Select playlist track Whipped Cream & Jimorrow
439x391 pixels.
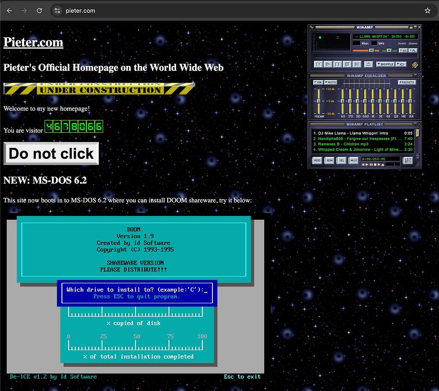pyautogui.click(x=363, y=150)
